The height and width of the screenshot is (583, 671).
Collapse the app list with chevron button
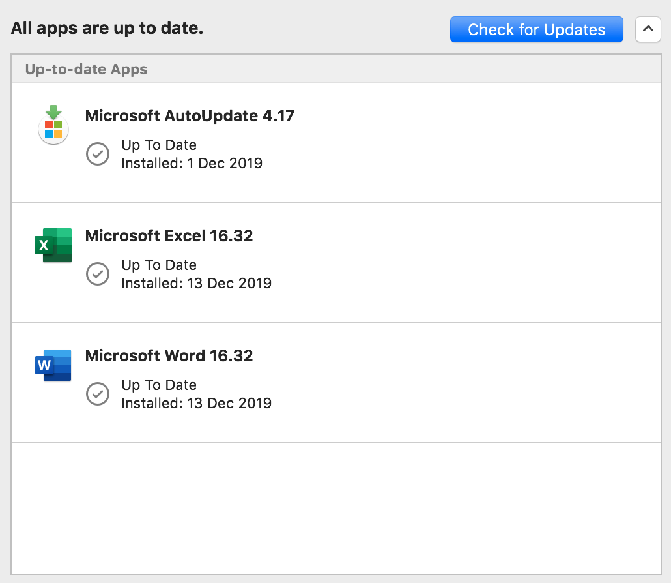[x=648, y=29]
